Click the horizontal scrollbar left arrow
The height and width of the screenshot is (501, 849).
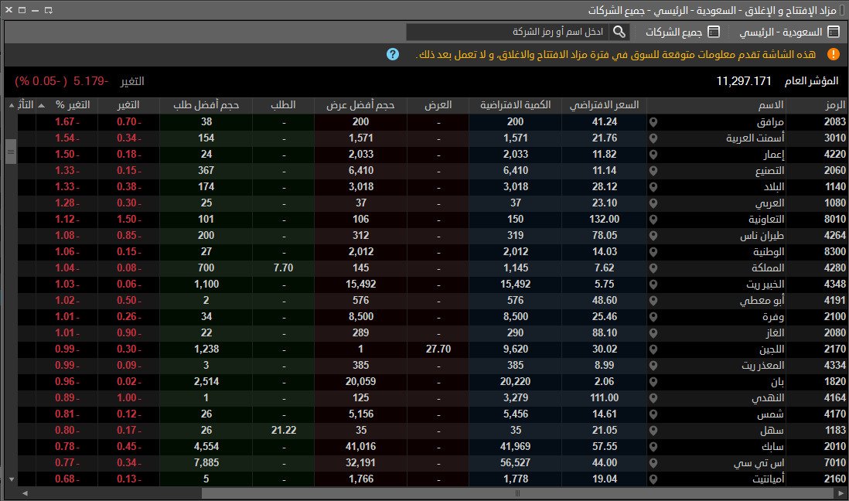pyautogui.click(x=25, y=493)
